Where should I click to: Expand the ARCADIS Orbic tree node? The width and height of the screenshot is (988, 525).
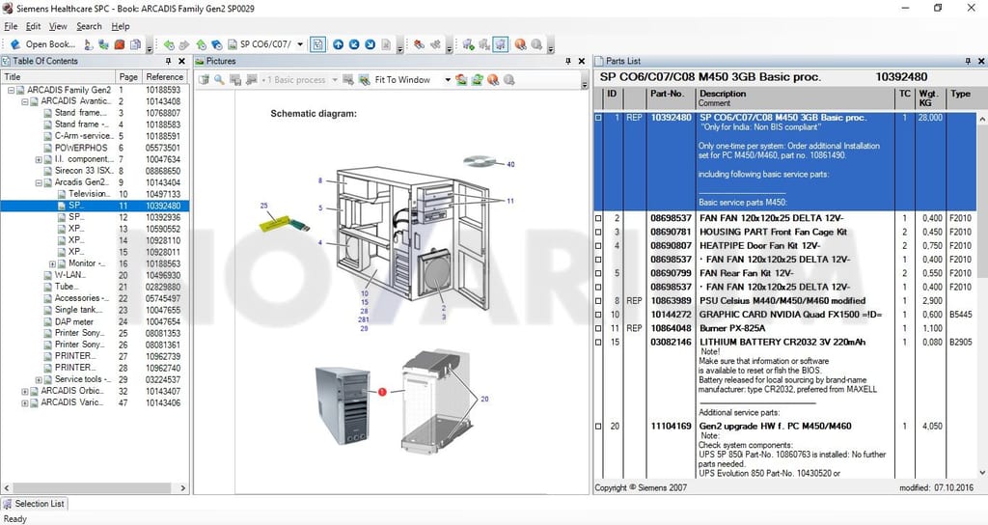25,391
